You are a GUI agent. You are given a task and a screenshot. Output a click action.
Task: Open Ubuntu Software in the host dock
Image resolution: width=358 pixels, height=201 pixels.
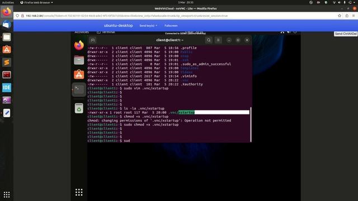click(7, 50)
